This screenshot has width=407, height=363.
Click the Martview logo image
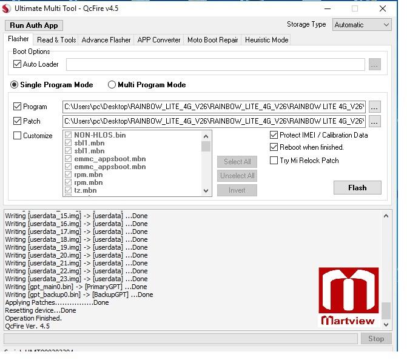[348, 296]
